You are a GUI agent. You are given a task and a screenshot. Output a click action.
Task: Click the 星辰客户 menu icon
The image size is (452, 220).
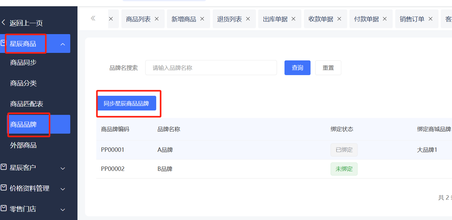[x=3, y=167]
